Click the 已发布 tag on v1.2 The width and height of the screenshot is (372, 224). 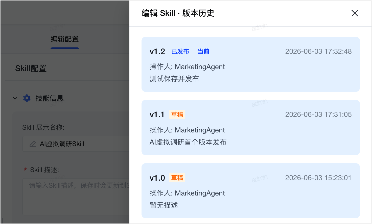(180, 51)
